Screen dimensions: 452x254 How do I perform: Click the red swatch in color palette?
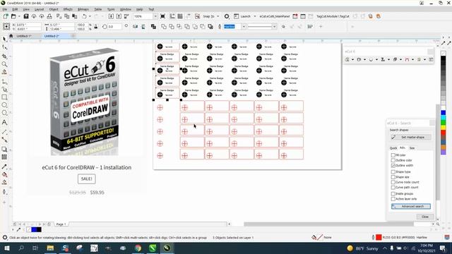tap(444, 133)
